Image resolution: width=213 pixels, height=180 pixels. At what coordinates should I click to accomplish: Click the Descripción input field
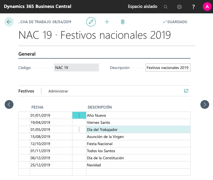click(168, 68)
